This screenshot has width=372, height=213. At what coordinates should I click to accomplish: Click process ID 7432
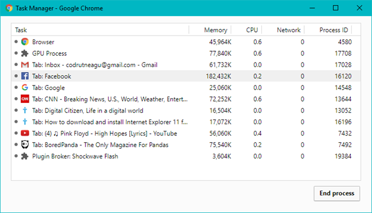[344, 133]
